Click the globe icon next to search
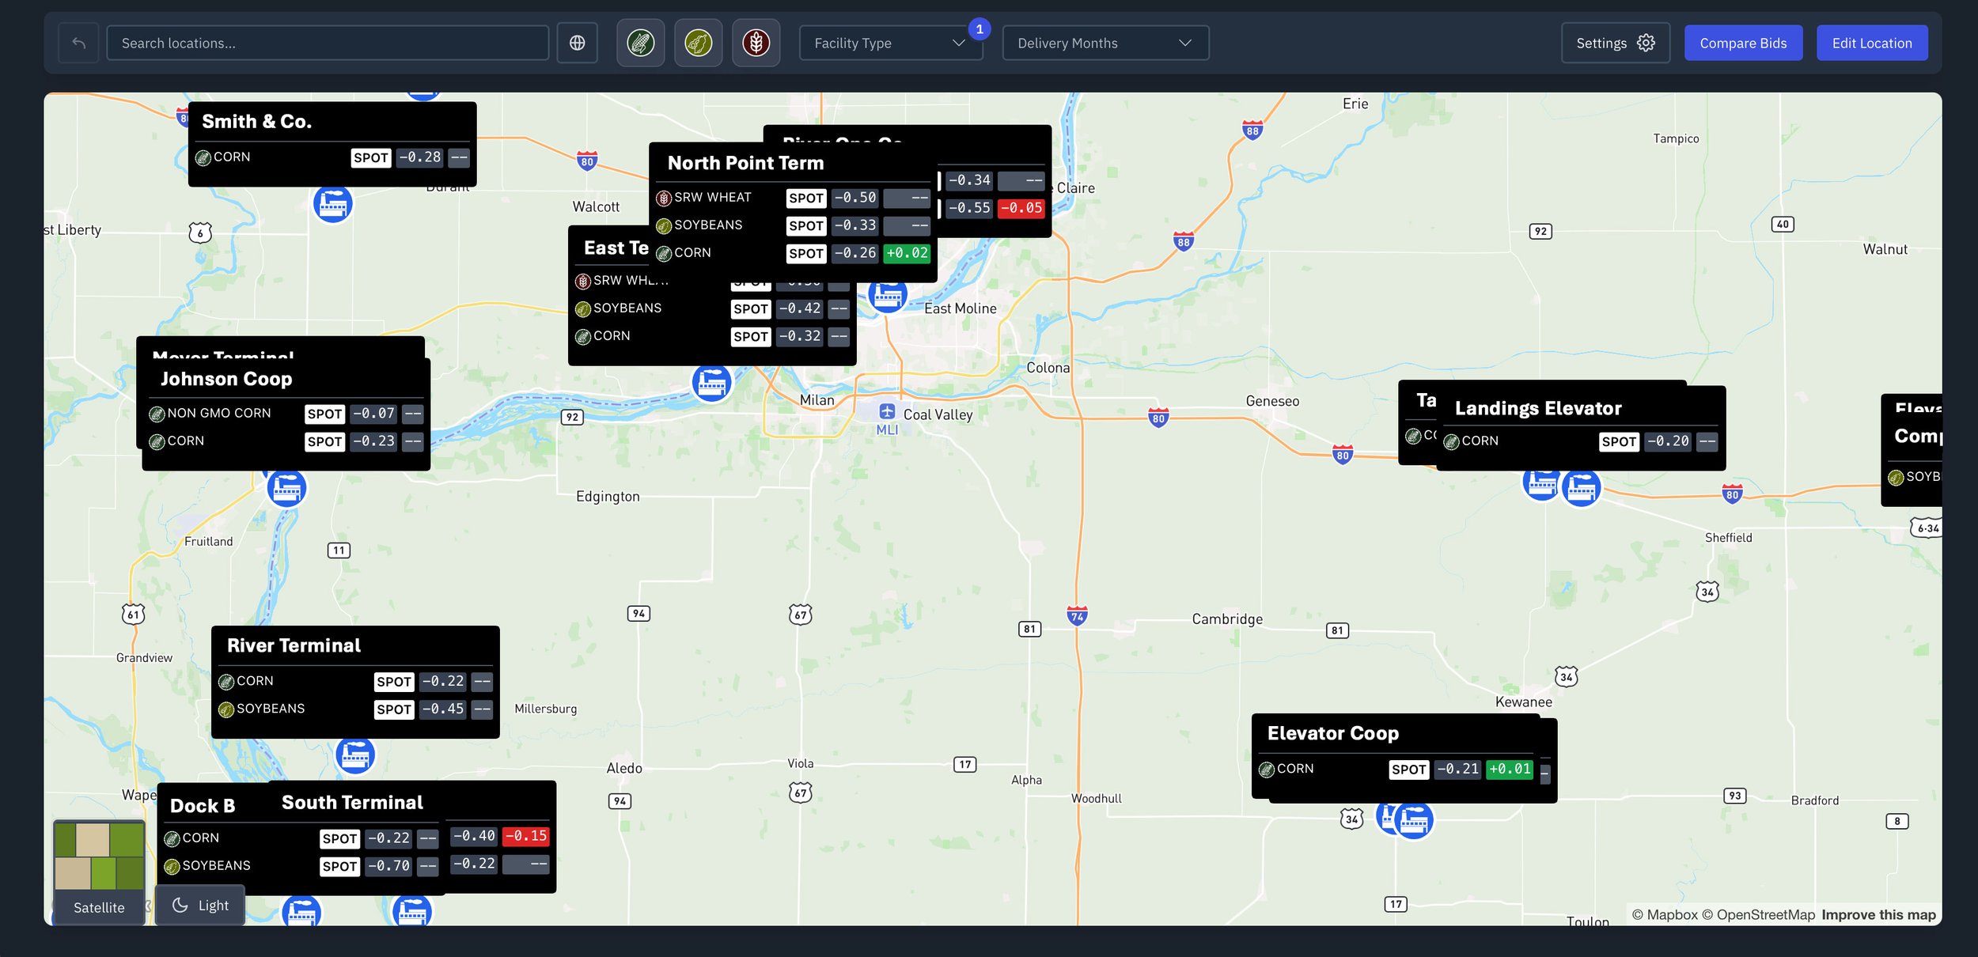Image resolution: width=1978 pixels, height=957 pixels. 578,43
